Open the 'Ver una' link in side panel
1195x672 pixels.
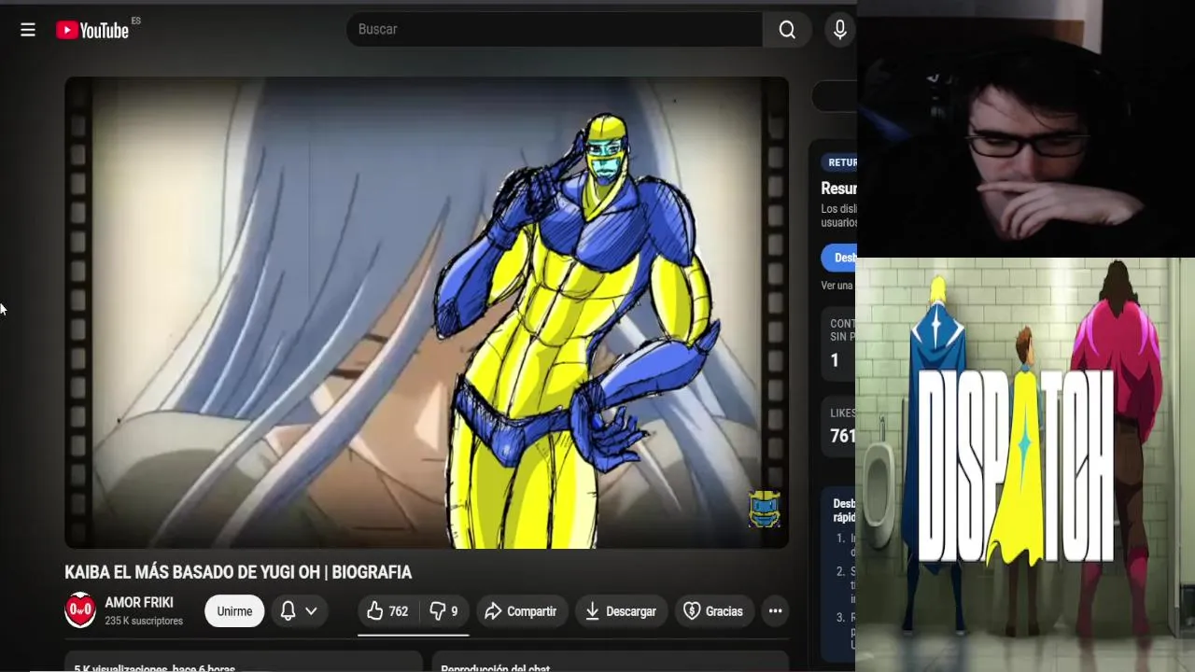[x=837, y=286]
